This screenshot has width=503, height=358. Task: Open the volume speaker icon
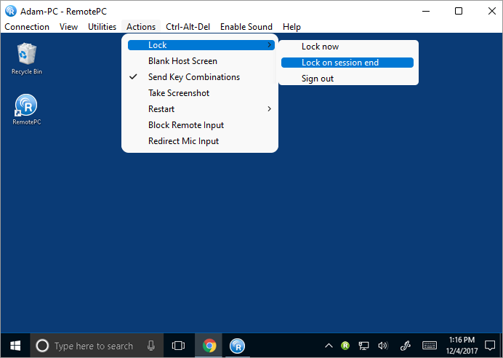[383, 346]
